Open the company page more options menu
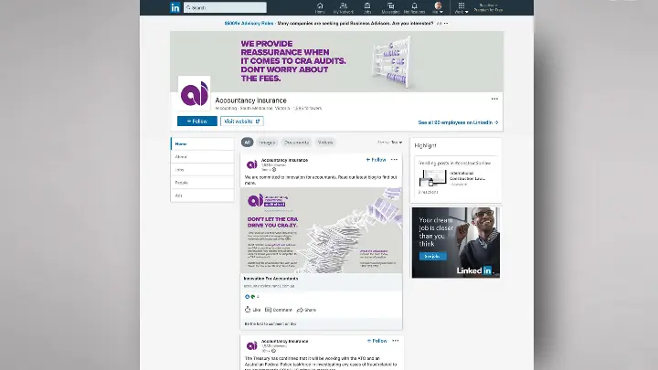Image resolution: width=658 pixels, height=370 pixels. [494, 99]
